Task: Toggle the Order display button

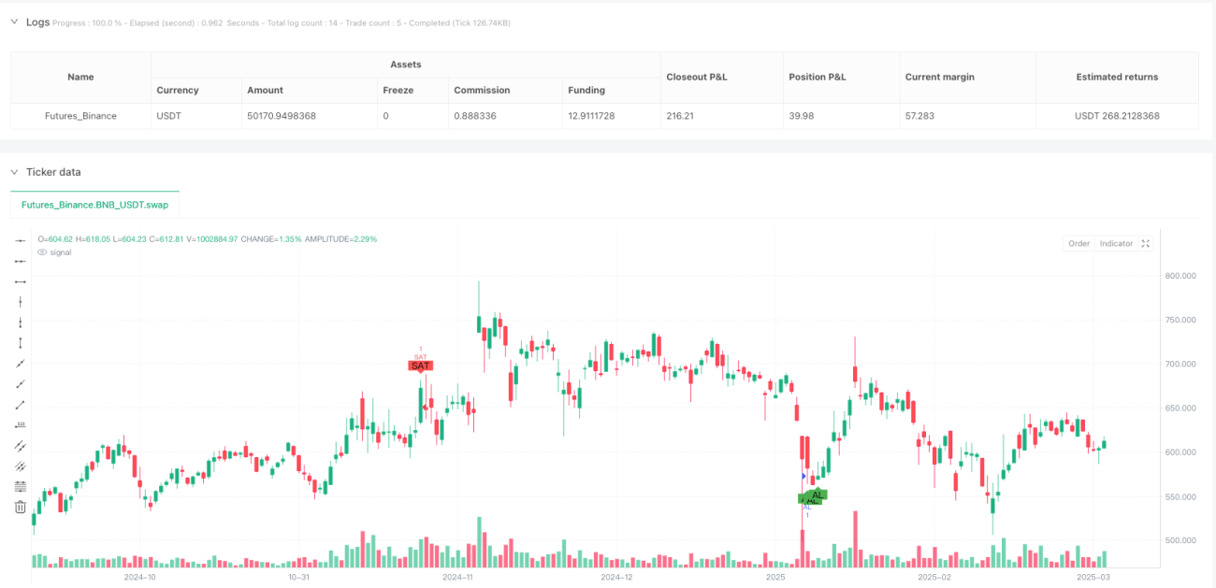Action: 1078,243
